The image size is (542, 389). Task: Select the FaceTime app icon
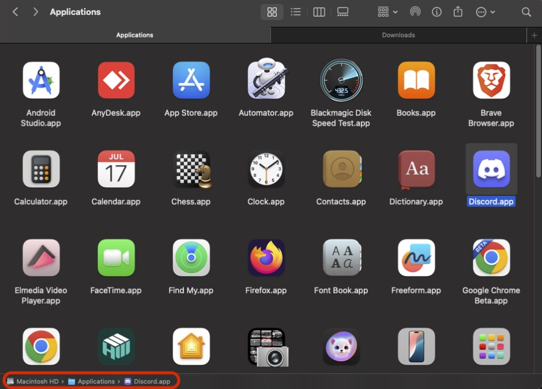116,258
